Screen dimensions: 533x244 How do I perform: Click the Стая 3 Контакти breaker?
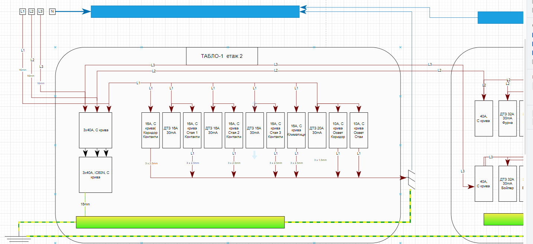(x=275, y=130)
